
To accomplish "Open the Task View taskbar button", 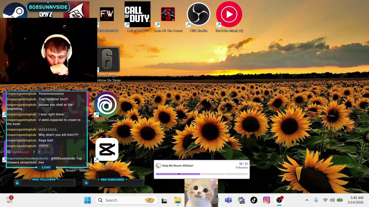I will click(x=164, y=200).
